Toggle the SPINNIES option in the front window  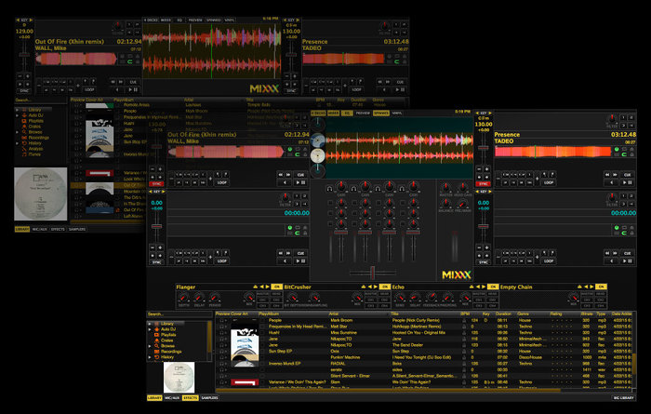click(x=381, y=113)
